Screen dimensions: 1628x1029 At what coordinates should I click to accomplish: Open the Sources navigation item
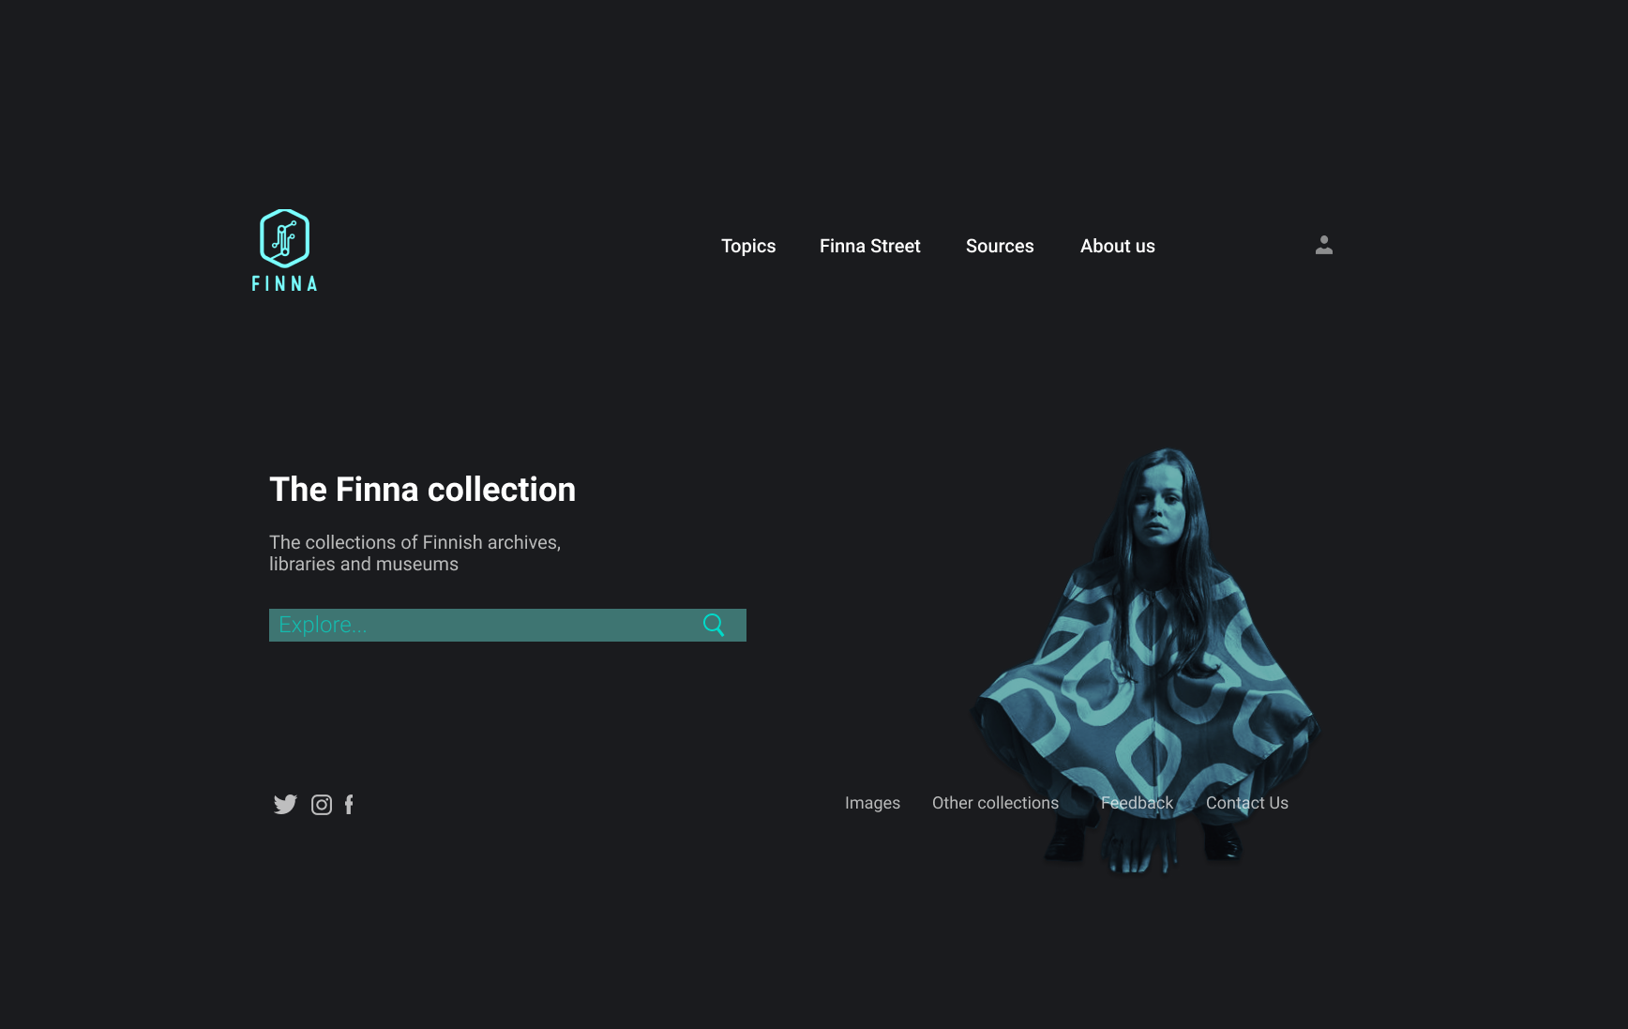[x=1000, y=246]
